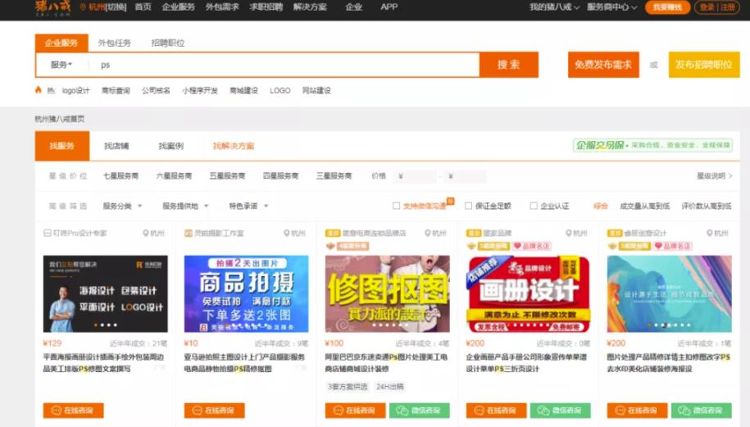Click the 猪八戒 logo in the top bar
The image size is (750, 427).
pos(52,7)
